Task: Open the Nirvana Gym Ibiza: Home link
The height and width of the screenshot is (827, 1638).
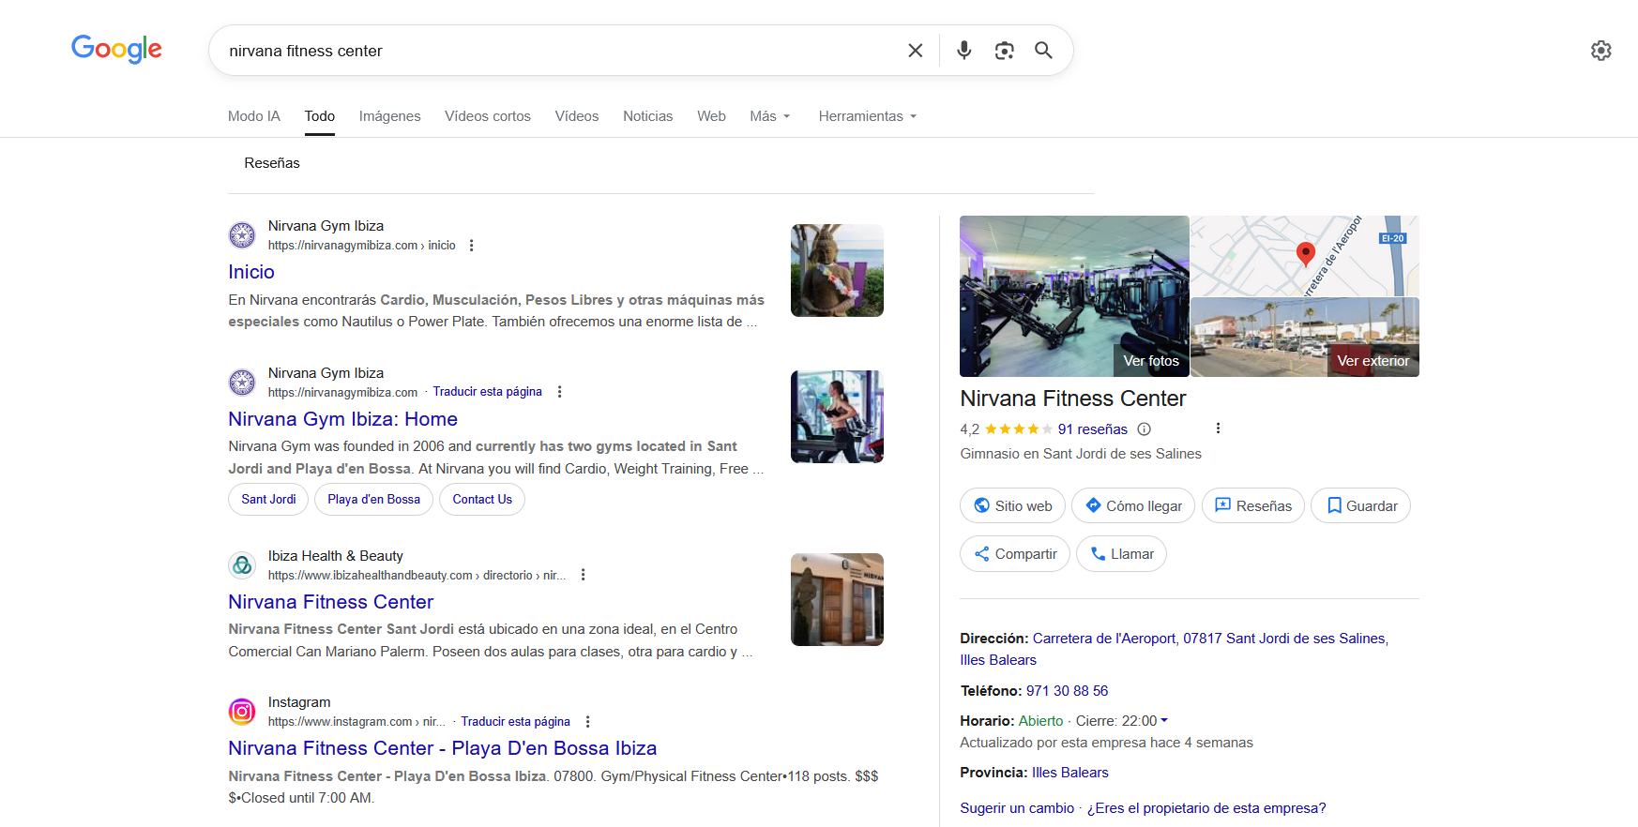Action: [342, 419]
